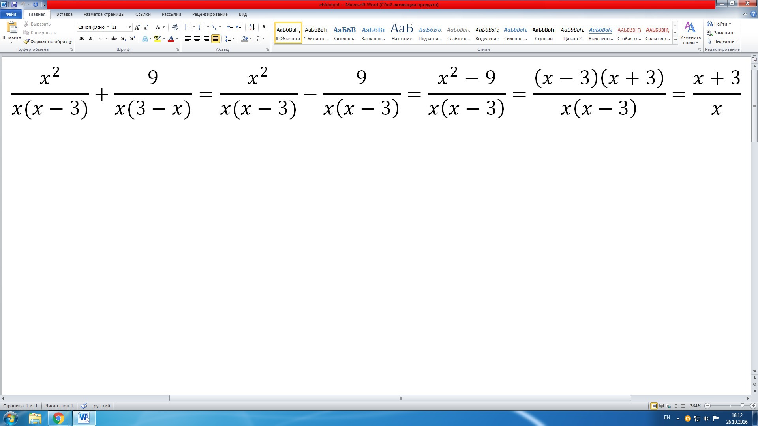Apply the Заголовок 1 style
Viewport: 758px width, 426px height.
pos(344,33)
